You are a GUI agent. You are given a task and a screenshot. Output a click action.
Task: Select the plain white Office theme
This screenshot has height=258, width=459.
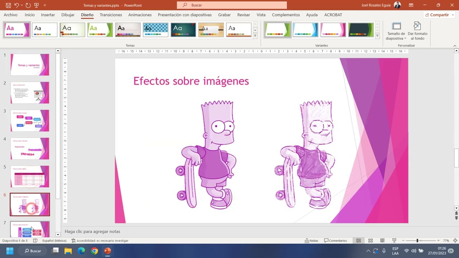point(44,30)
